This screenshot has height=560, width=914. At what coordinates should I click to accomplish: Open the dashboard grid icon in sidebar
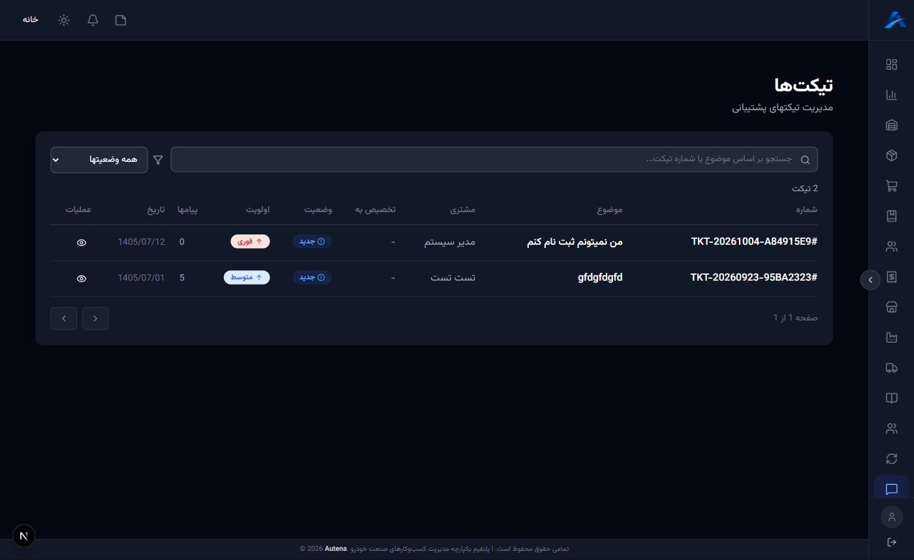(891, 64)
